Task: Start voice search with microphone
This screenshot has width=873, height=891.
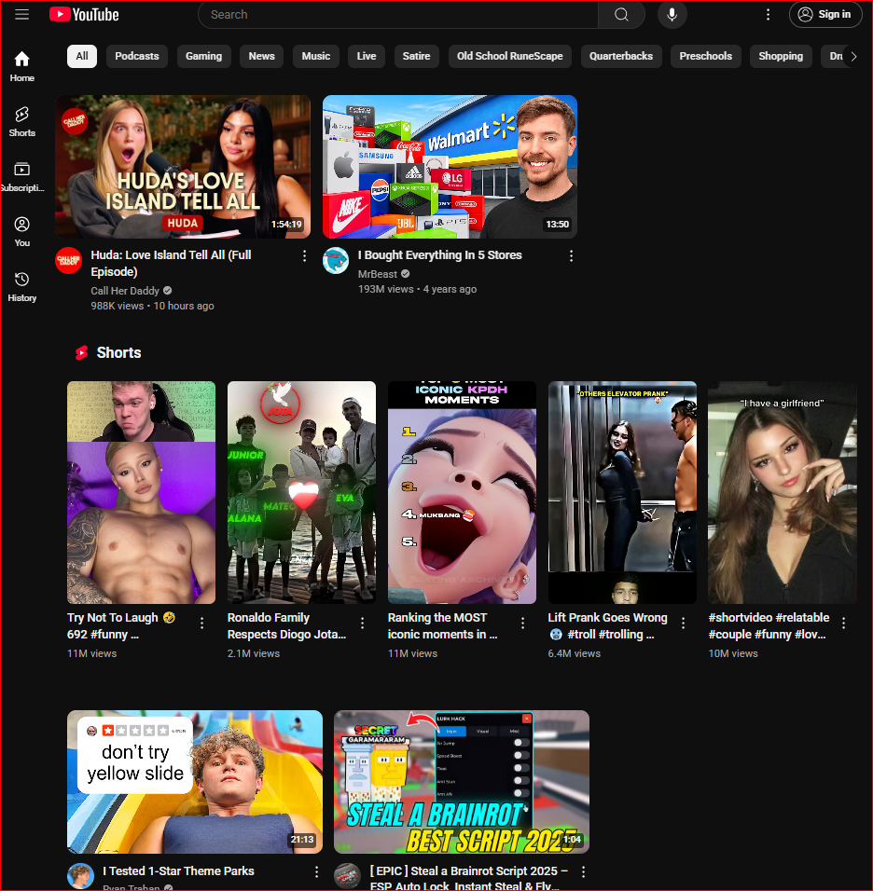Action: click(672, 14)
